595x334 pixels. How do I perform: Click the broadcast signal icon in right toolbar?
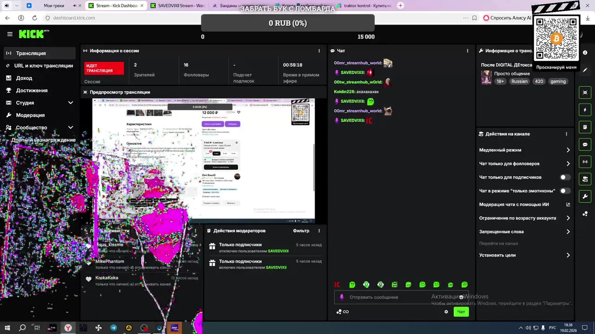(585, 162)
